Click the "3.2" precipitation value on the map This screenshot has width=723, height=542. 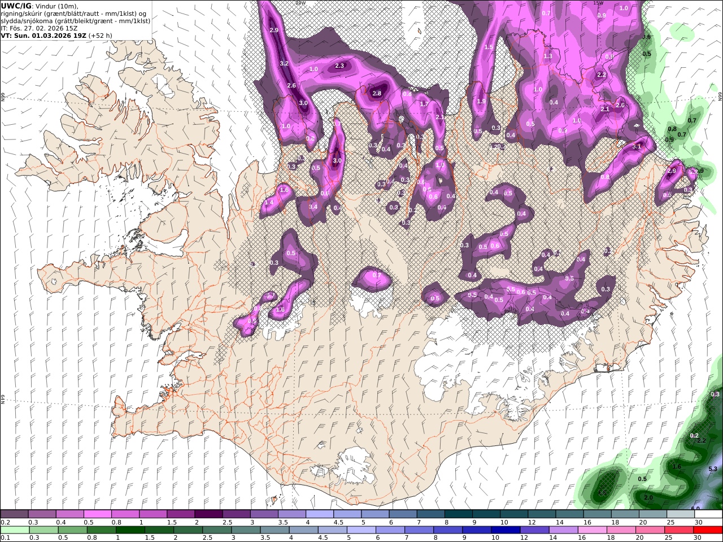pos(284,64)
